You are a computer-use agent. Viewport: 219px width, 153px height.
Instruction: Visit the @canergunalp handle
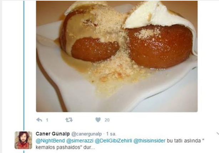click(87, 134)
